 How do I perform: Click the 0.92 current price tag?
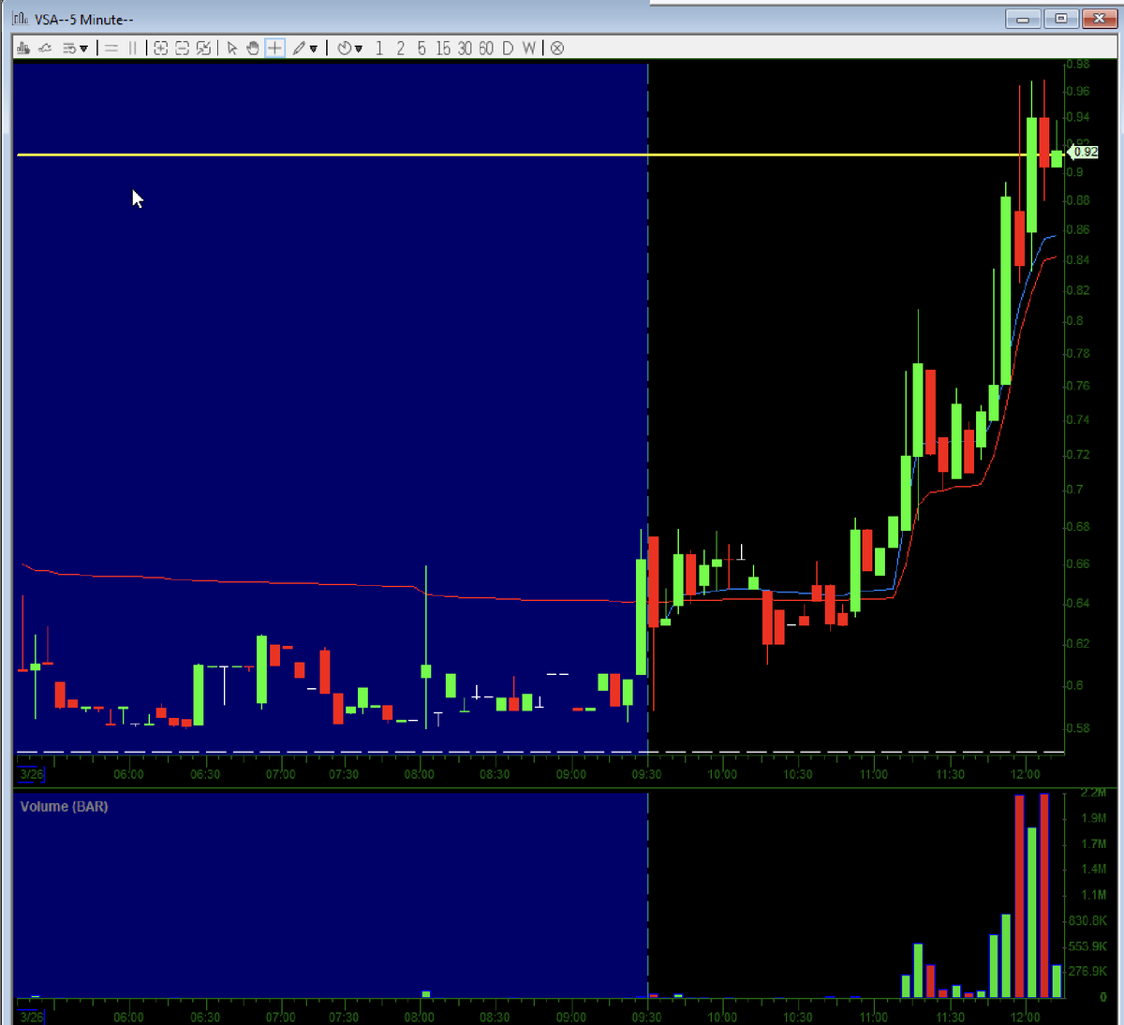1084,152
